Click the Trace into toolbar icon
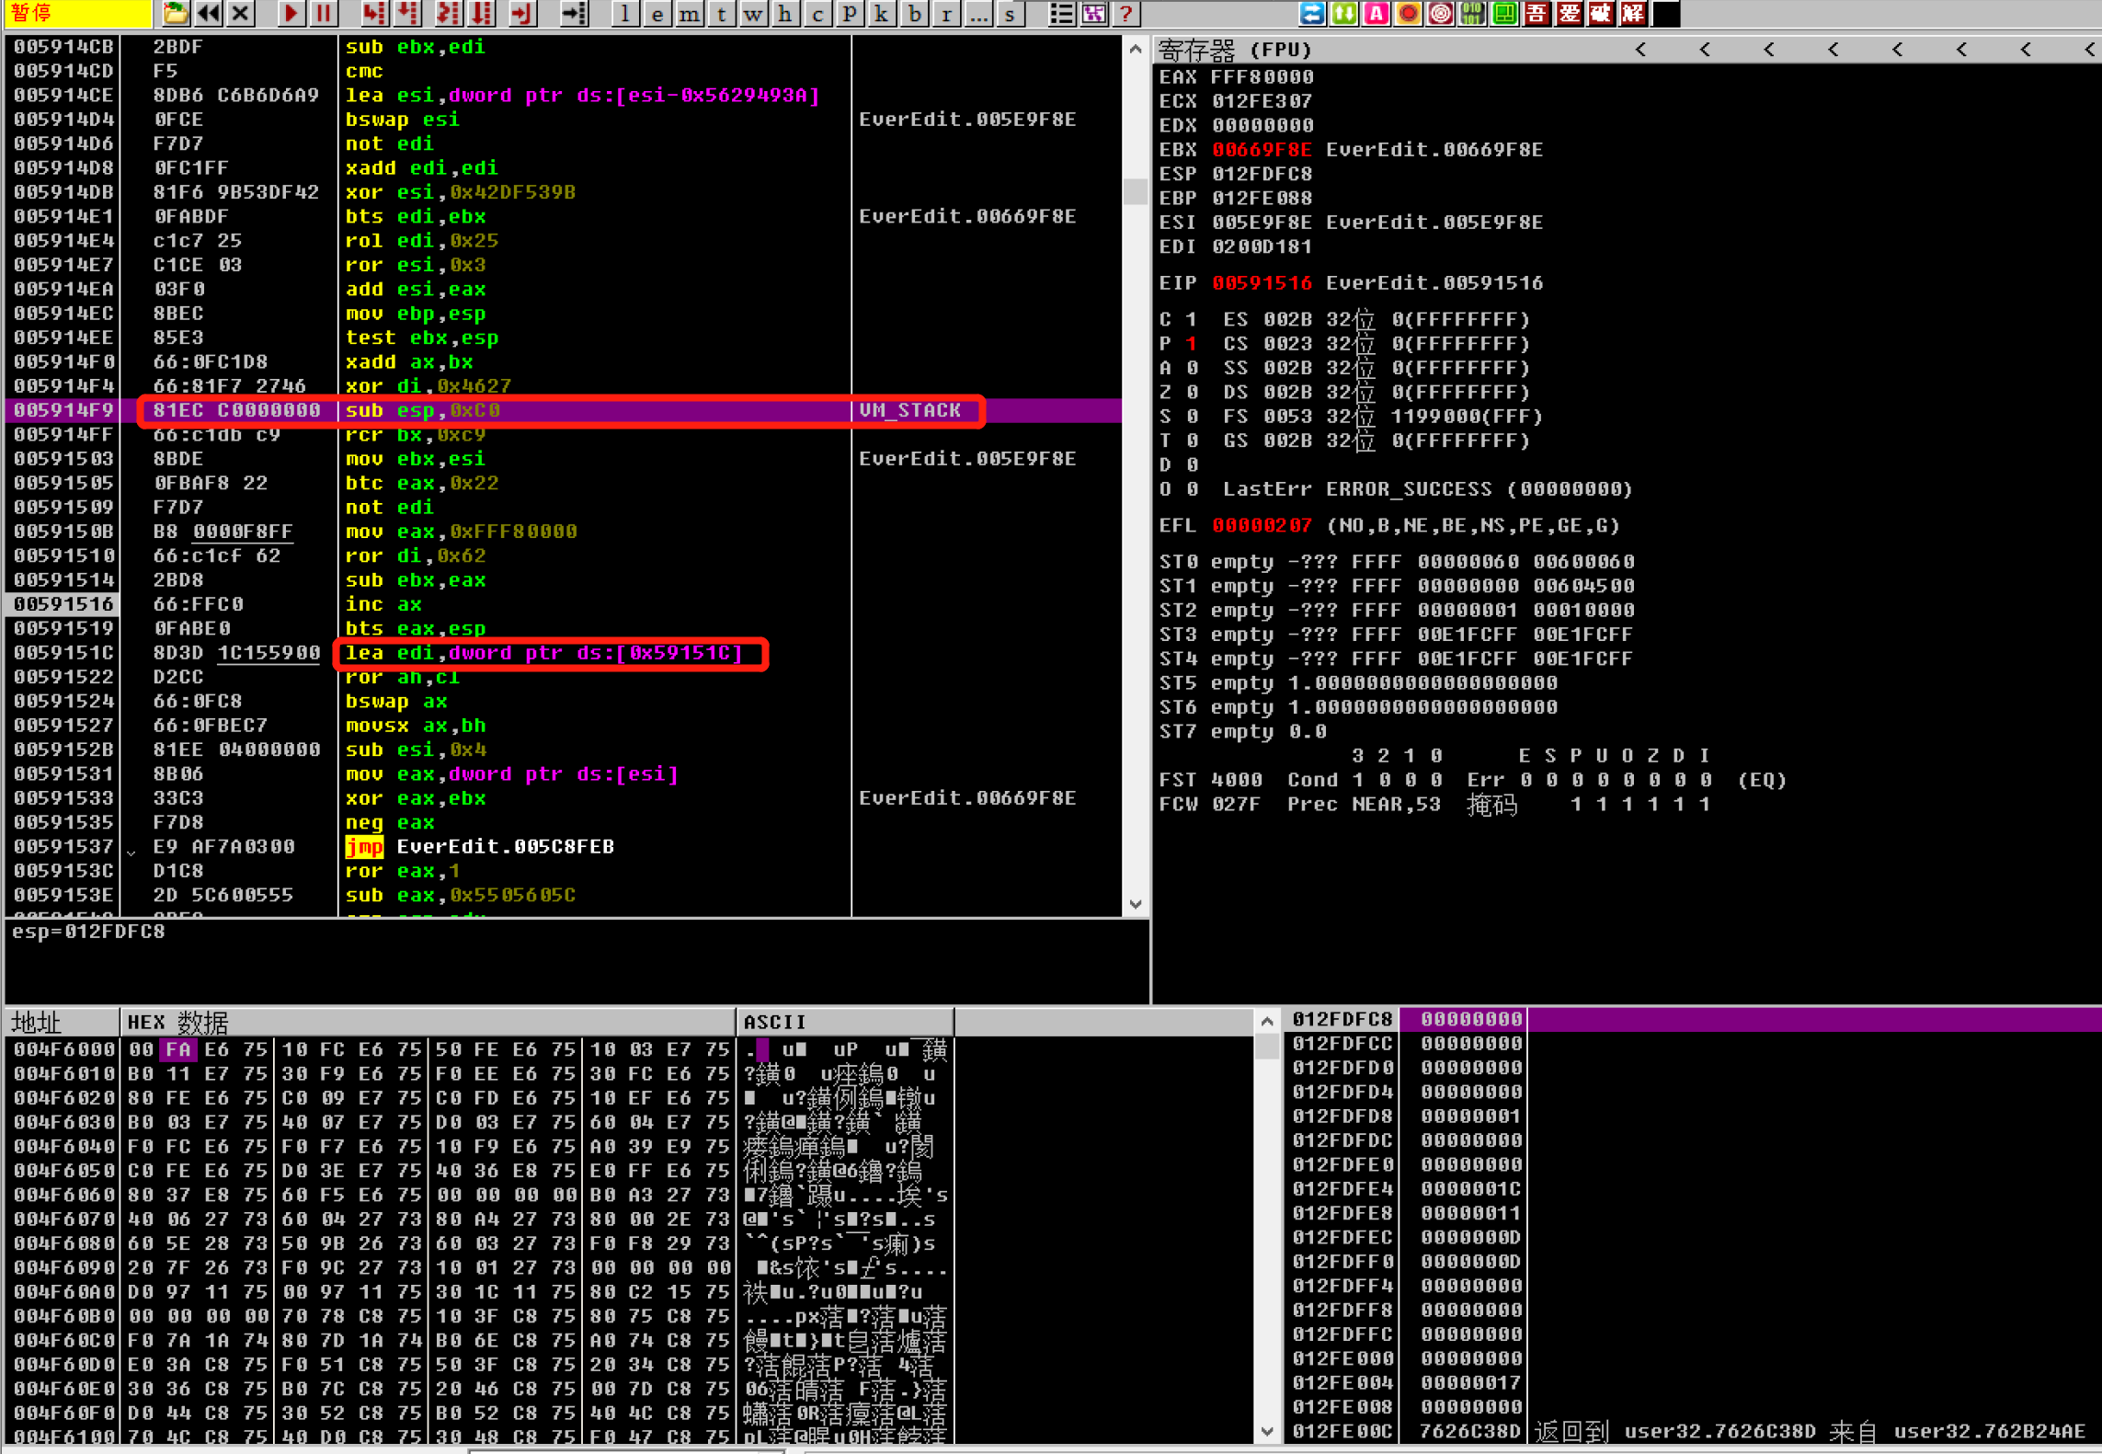This screenshot has height=1454, width=2102. click(448, 13)
